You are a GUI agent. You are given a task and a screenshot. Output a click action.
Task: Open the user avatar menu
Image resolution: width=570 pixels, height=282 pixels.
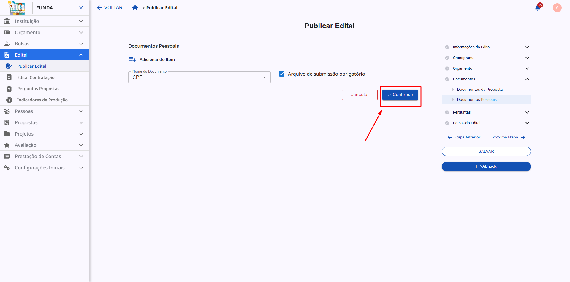click(x=557, y=8)
